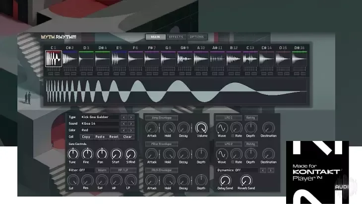Select the B 12 pad waveform
This screenshot has width=362, height=204.
[x=234, y=59]
